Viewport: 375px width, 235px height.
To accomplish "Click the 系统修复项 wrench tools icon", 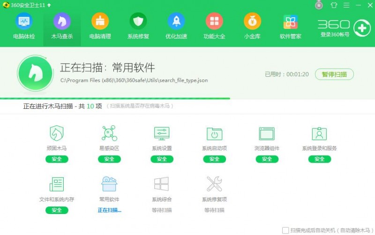I will 214,184.
